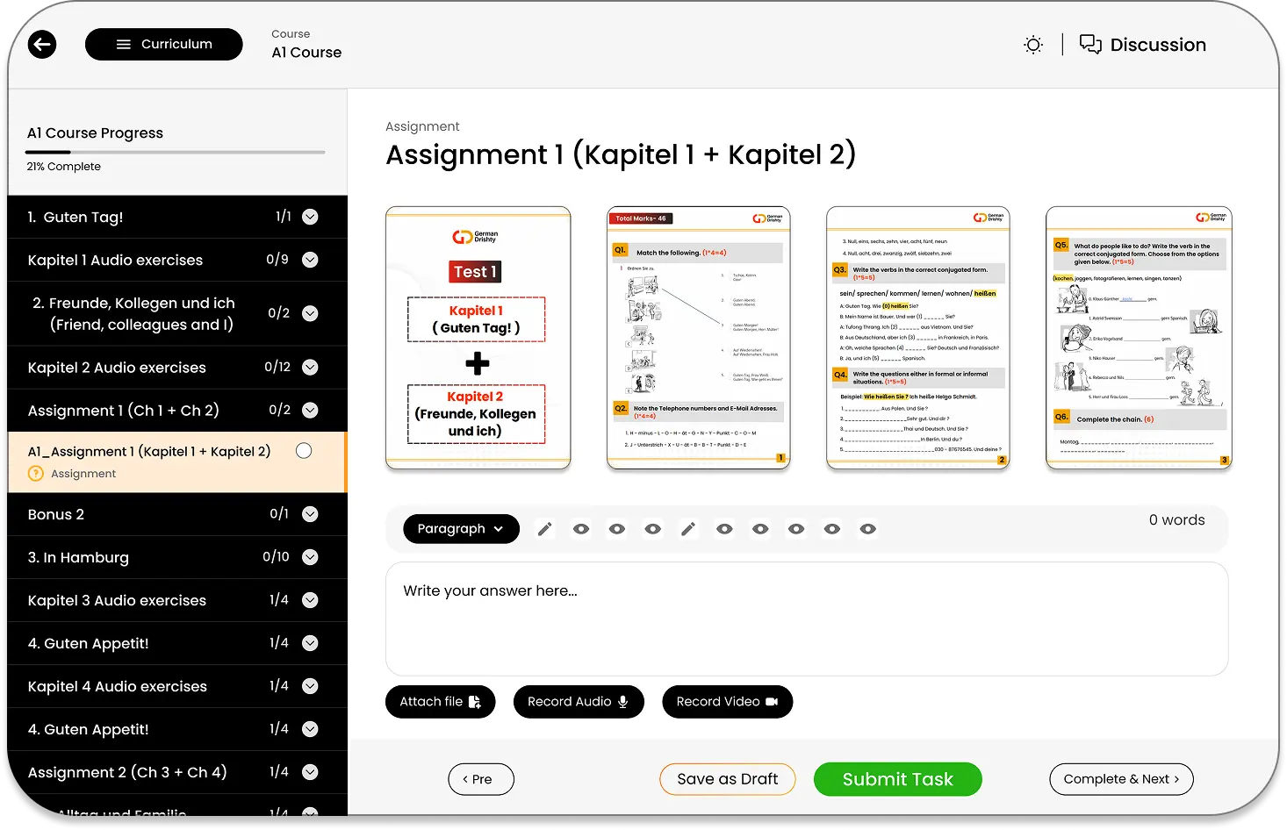Open the Paragraph style dropdown

point(461,529)
